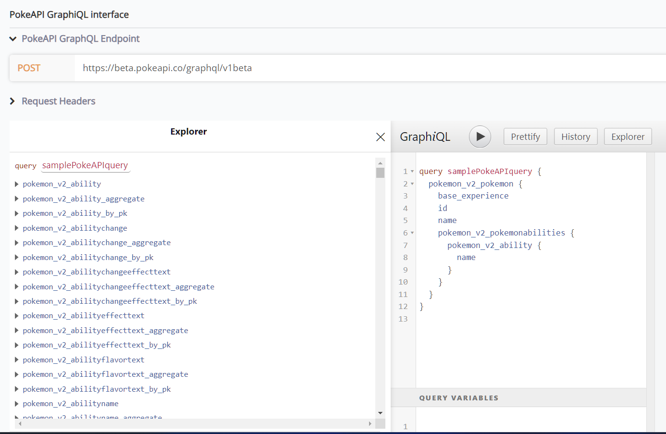
Task: Click the Query Variables header bar
Action: click(518, 398)
